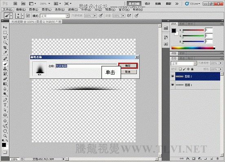This screenshot has width=225, height=162.
Task: Launch Adobe Bridge from application bar
Action: 15,4
